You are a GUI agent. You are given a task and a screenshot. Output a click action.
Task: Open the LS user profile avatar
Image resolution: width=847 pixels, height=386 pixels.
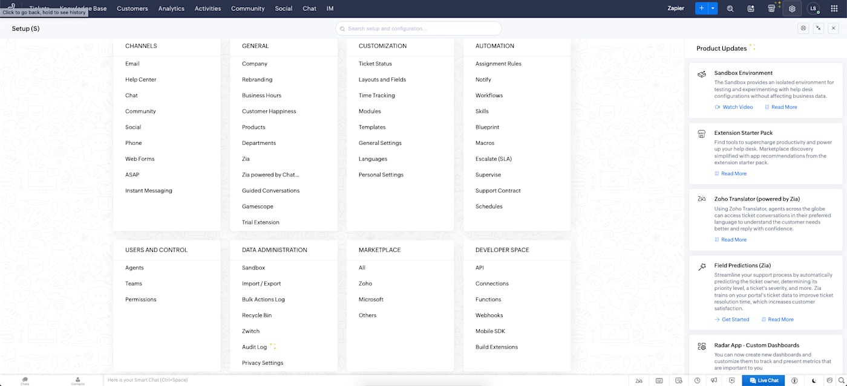[x=813, y=8]
